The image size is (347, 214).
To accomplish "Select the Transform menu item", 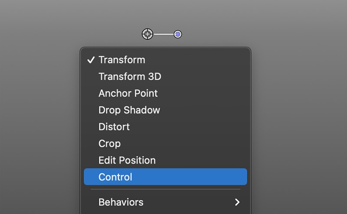I will [x=122, y=60].
